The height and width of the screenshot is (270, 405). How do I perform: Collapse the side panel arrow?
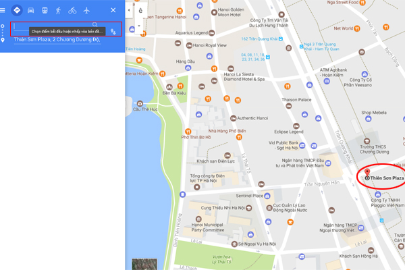click(x=129, y=10)
